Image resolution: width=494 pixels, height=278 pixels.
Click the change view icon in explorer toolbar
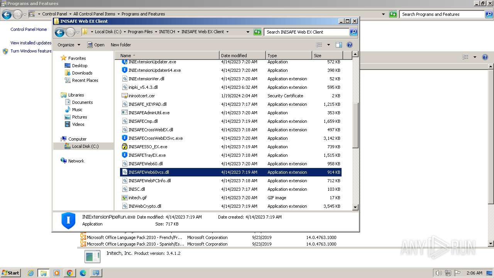tap(319, 45)
